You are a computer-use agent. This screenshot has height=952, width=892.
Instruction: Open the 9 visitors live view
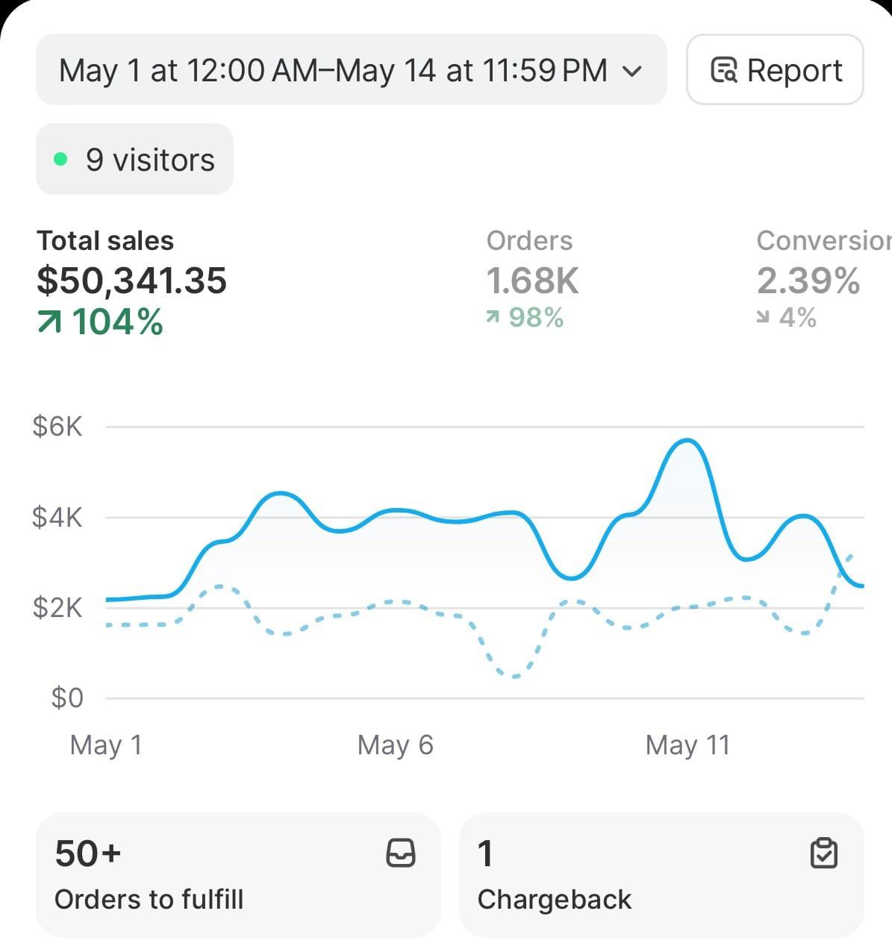pyautogui.click(x=134, y=160)
